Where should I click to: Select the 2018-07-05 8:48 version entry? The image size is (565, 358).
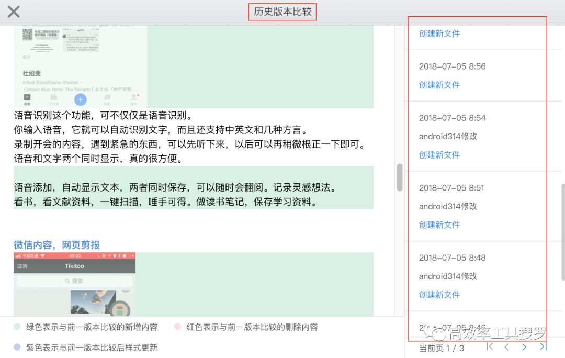[452, 258]
